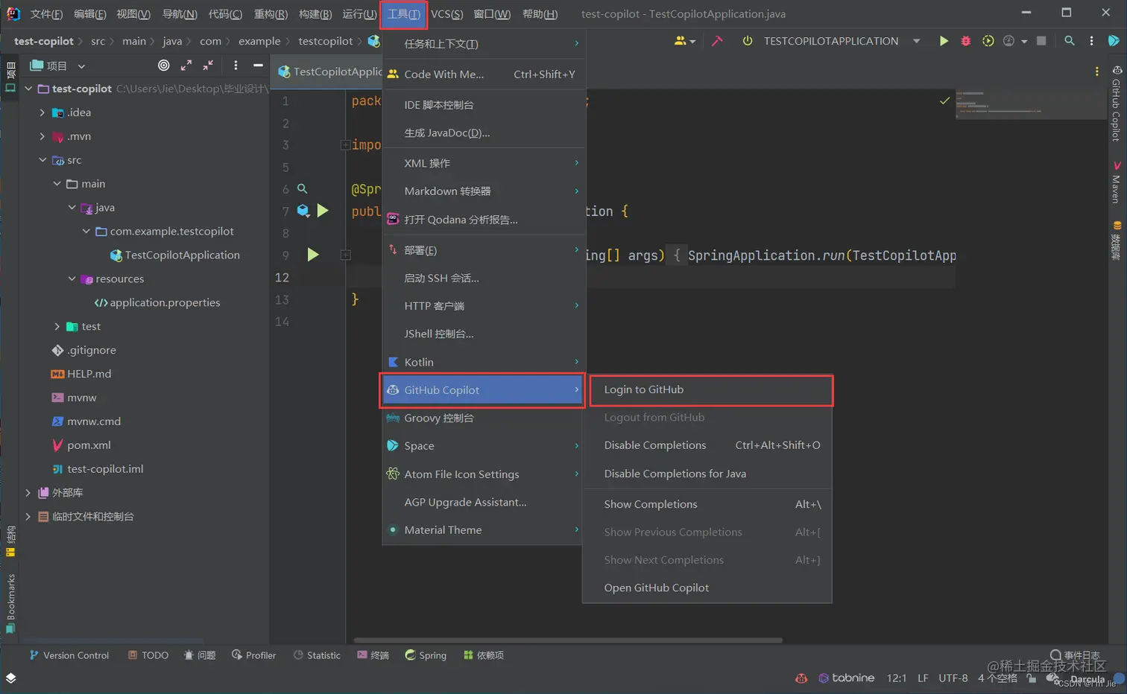Click LF line separator in status bar

[923, 678]
